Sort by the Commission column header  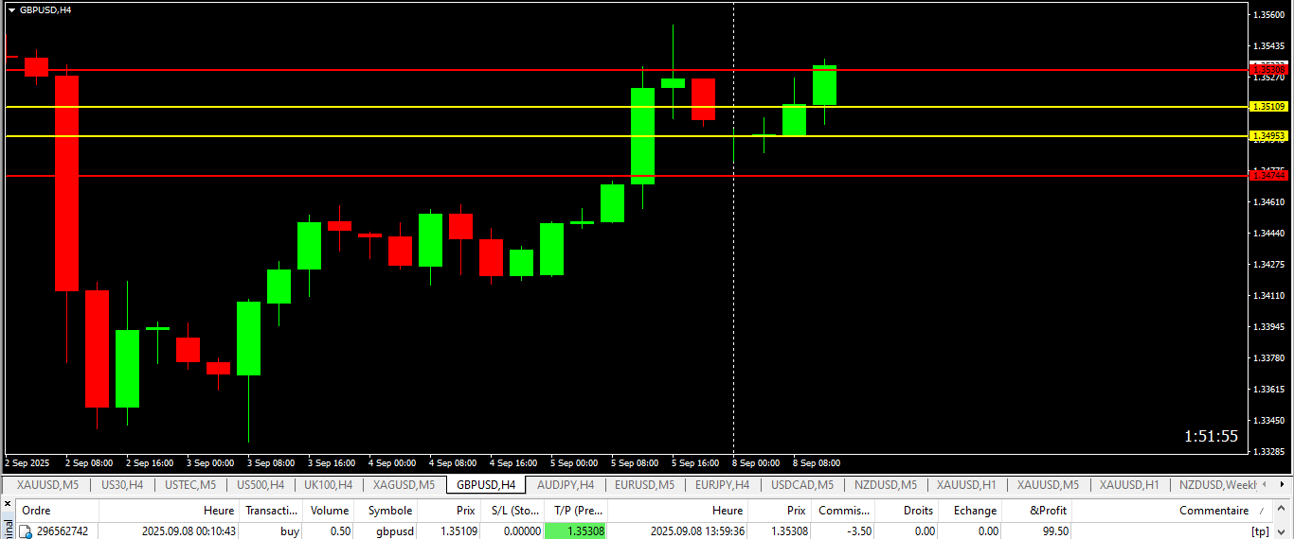(844, 511)
